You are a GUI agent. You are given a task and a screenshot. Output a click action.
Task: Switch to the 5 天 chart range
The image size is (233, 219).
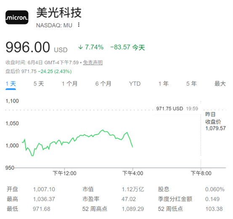point(39,84)
